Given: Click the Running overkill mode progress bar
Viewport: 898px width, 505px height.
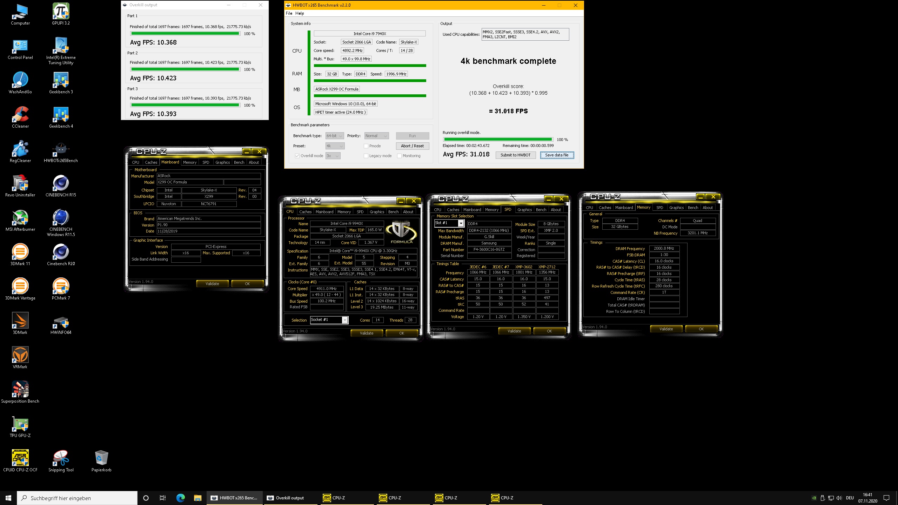Looking at the screenshot, I should point(498,140).
